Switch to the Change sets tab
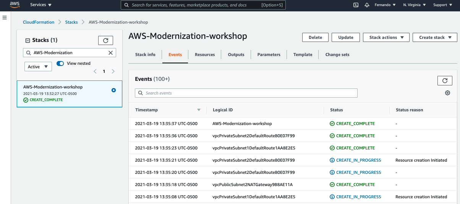Viewport: 460px width, 204px height. coord(337,55)
